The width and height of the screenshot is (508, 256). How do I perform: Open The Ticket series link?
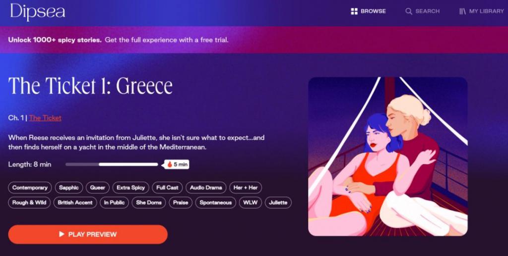click(45, 118)
